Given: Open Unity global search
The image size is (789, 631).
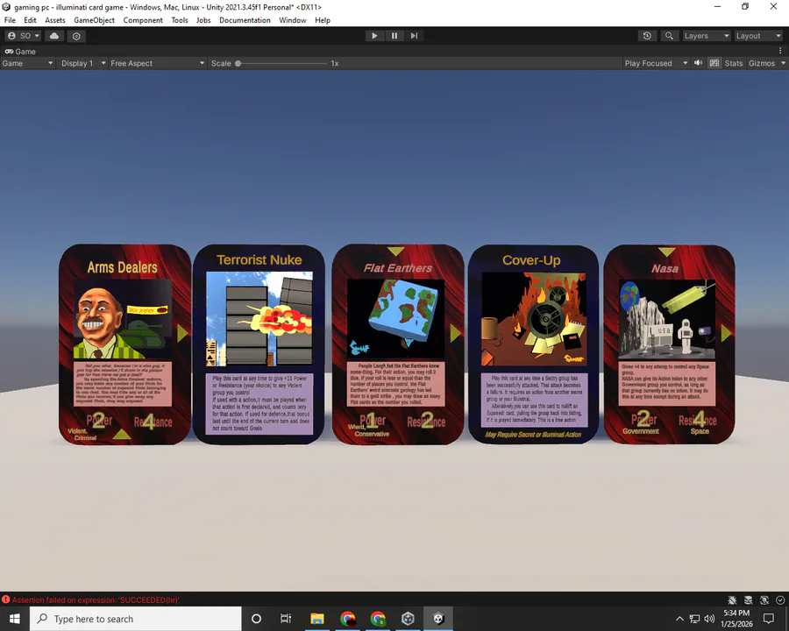Looking at the screenshot, I should (669, 36).
